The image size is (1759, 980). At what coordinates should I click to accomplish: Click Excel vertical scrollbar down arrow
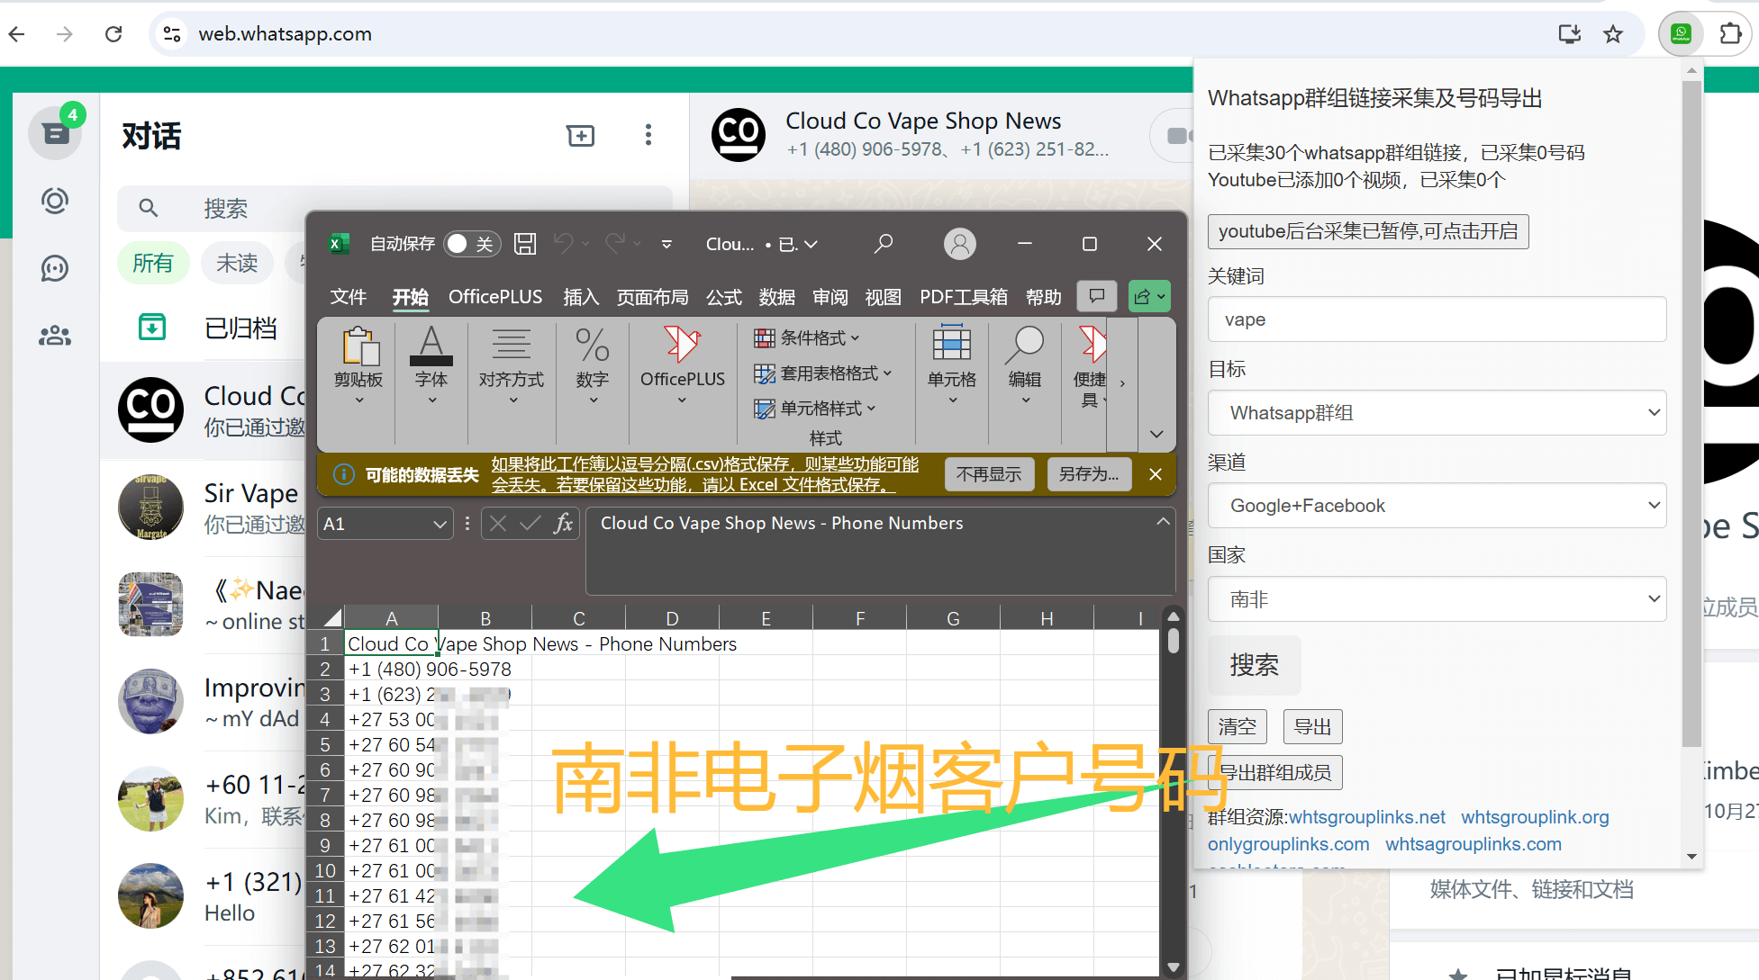1173,967
